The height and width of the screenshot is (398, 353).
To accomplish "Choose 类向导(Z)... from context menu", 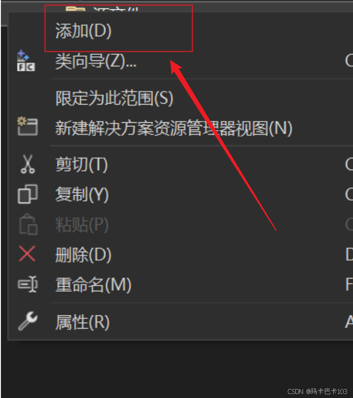I will pyautogui.click(x=96, y=62).
